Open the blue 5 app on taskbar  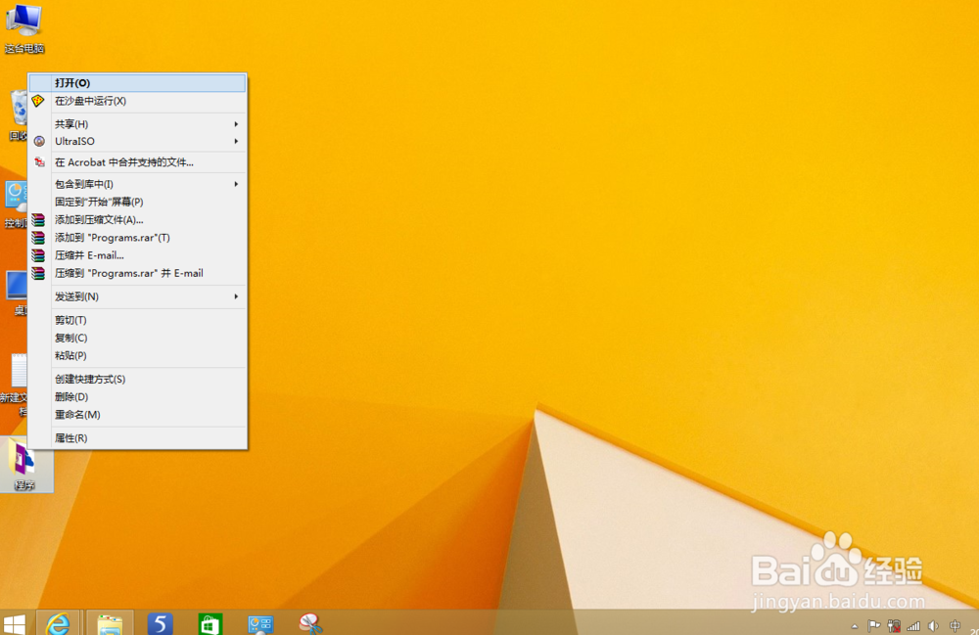click(160, 623)
